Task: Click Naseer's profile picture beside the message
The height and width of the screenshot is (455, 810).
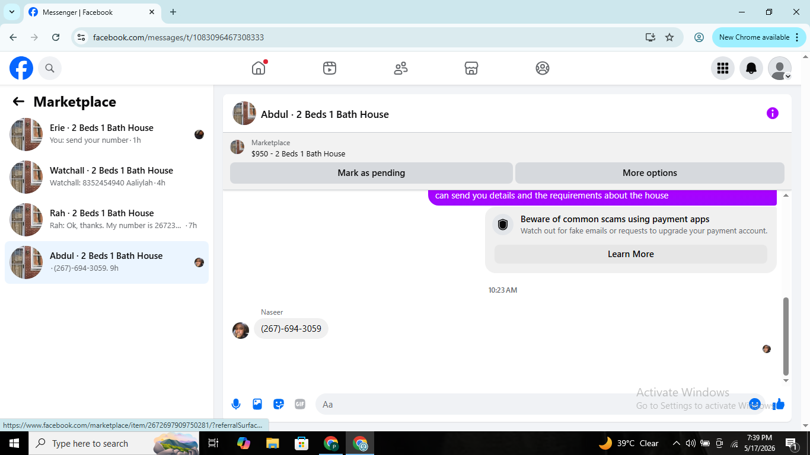Action: (x=241, y=331)
